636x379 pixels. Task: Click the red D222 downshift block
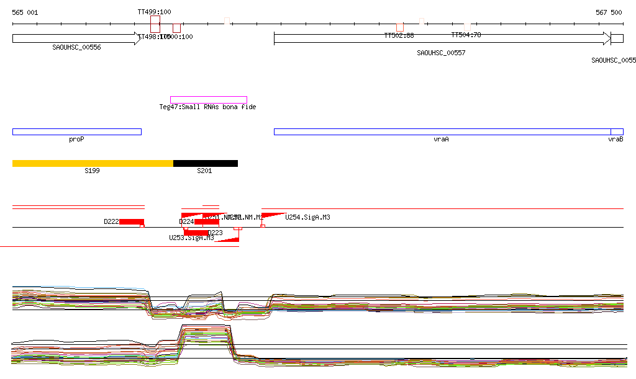point(132,221)
